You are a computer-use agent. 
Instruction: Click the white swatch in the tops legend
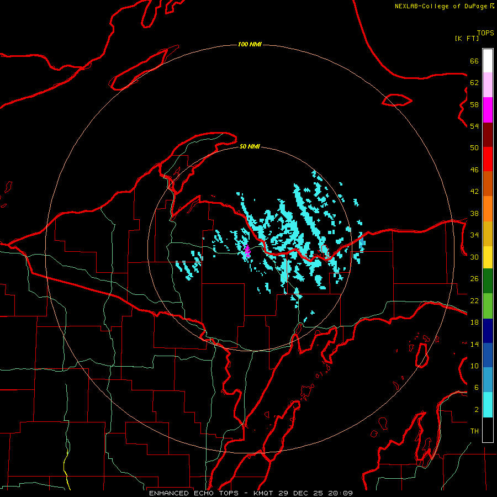tap(488, 61)
